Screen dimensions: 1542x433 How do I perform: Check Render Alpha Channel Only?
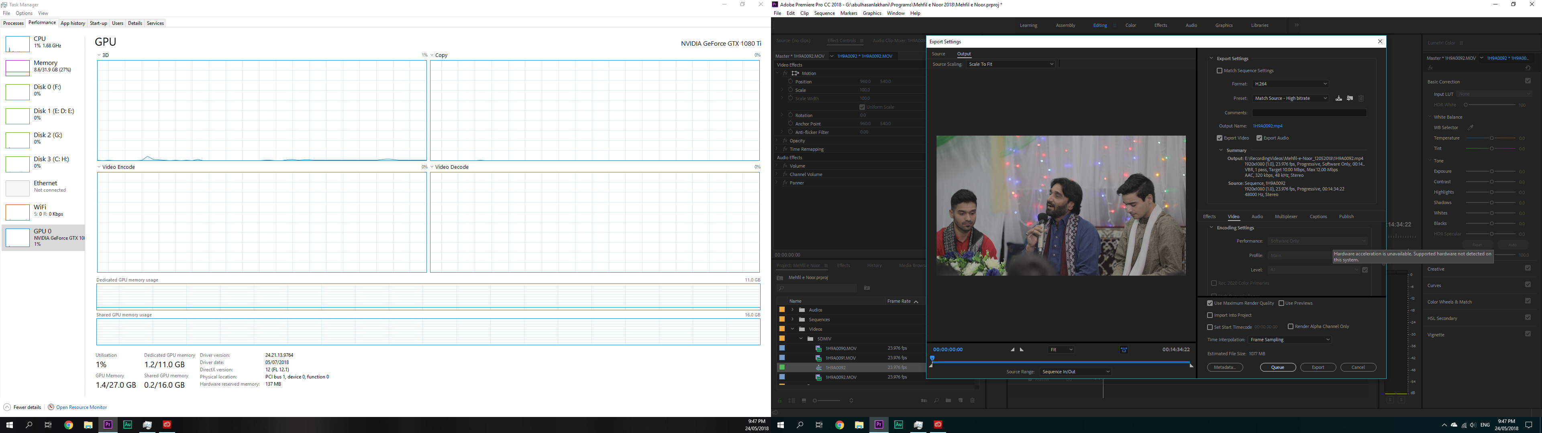pos(1291,326)
